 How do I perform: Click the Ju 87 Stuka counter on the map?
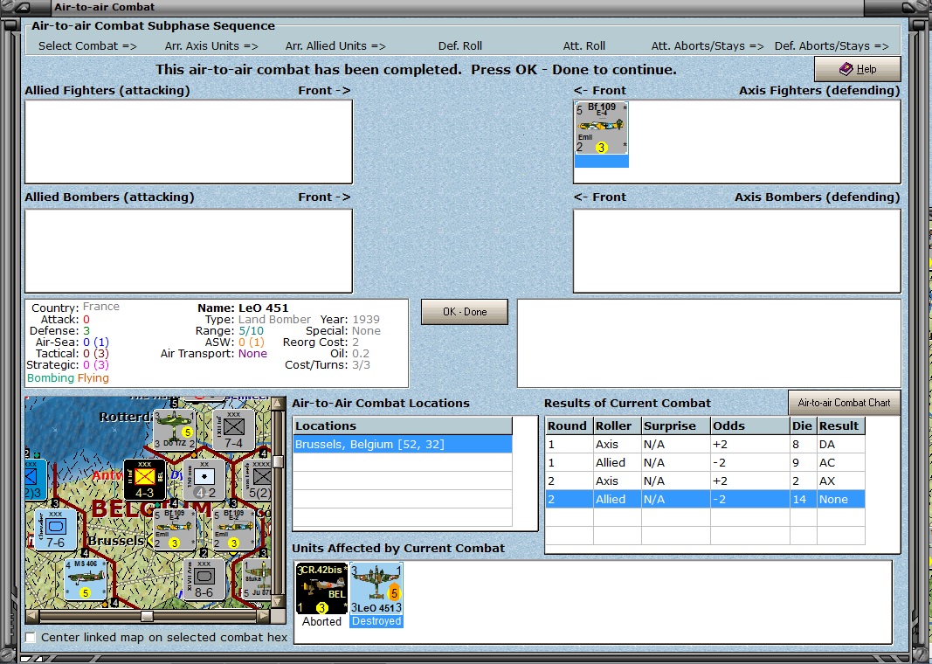(x=257, y=579)
